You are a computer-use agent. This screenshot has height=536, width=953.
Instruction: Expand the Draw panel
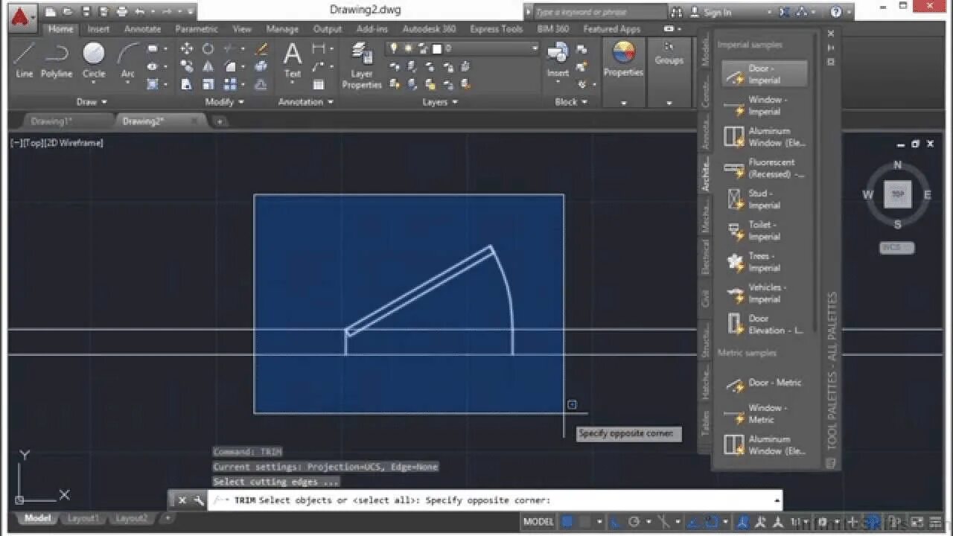[x=92, y=102]
